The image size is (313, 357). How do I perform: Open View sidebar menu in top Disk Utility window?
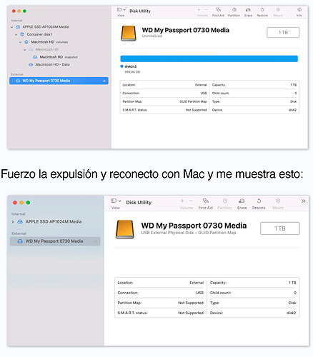click(x=121, y=10)
